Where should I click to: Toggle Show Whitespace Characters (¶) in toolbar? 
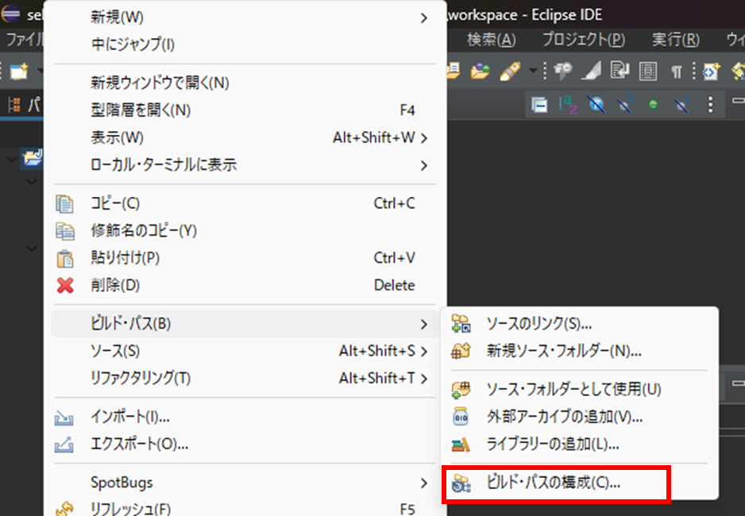[x=676, y=71]
